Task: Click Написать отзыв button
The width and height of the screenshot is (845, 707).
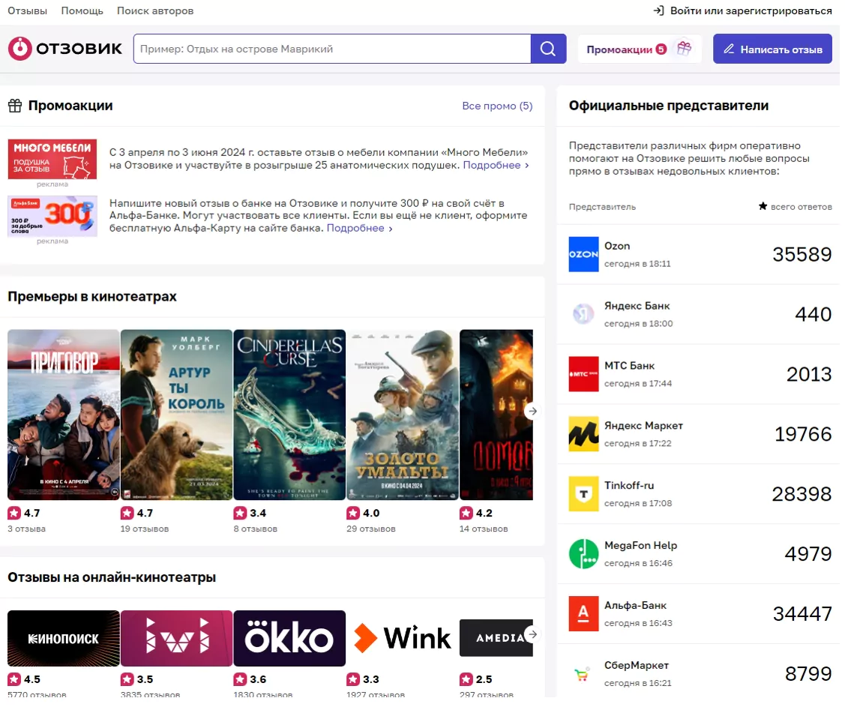Action: (x=778, y=49)
